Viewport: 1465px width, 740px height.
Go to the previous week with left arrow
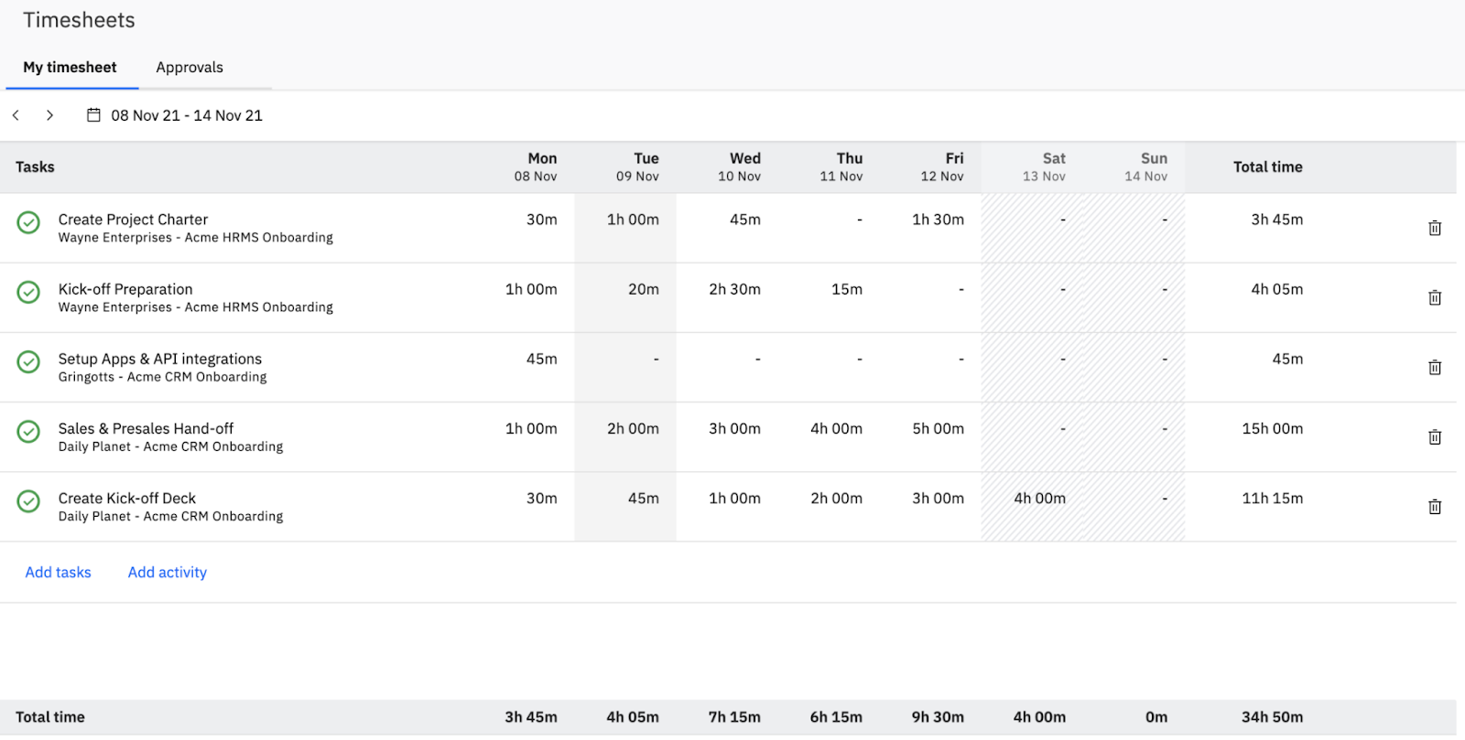(16, 115)
